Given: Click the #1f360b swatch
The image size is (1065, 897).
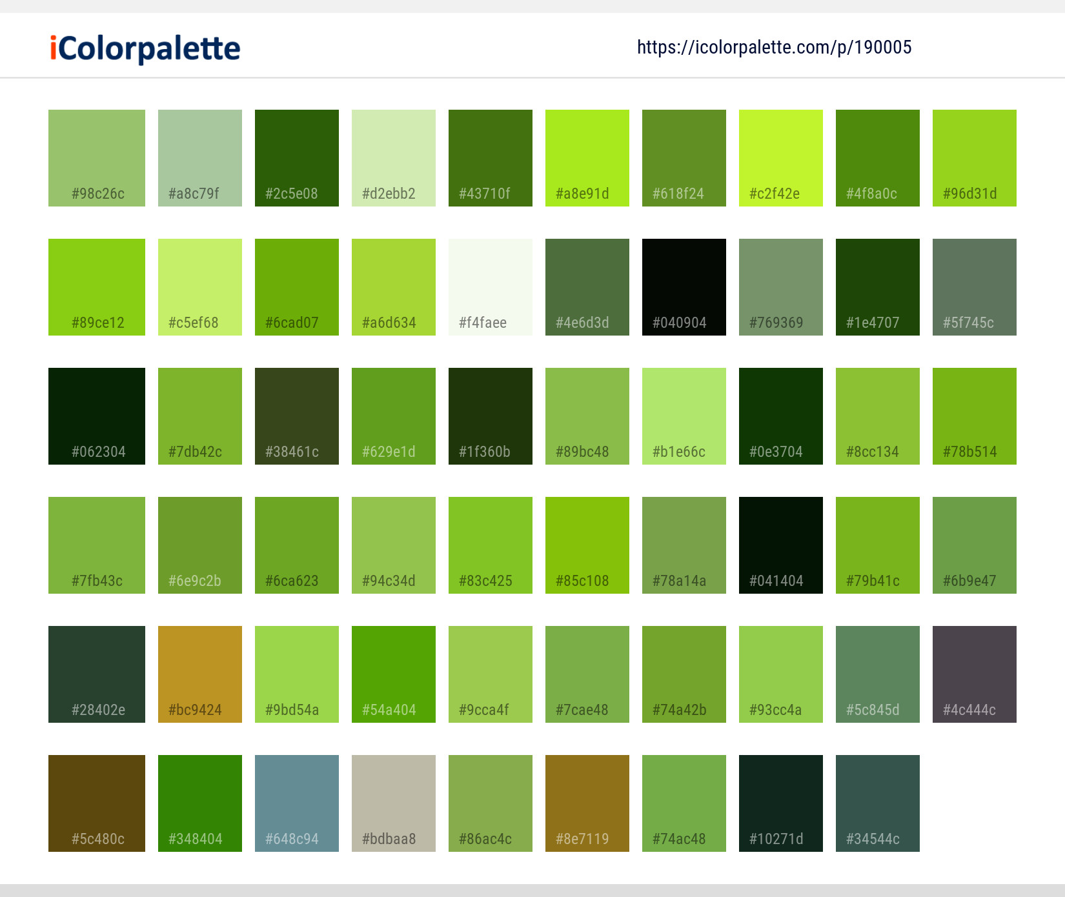Looking at the screenshot, I should pyautogui.click(x=491, y=416).
